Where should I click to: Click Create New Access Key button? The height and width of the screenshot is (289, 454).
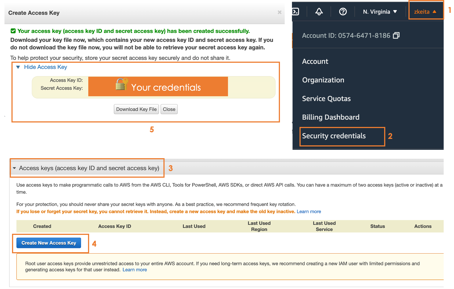49,243
